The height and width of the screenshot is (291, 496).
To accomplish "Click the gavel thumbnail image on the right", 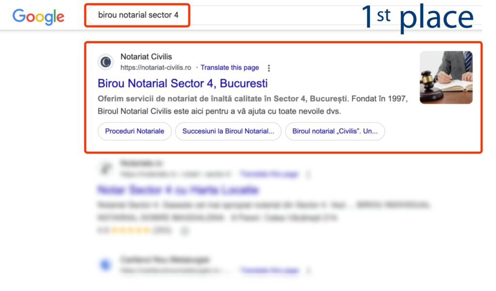I will coord(446,76).
